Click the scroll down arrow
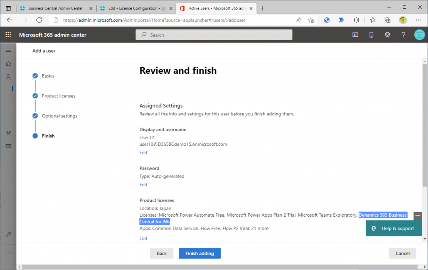Screen dimensions: 428x270 pyautogui.click(x=425, y=239)
